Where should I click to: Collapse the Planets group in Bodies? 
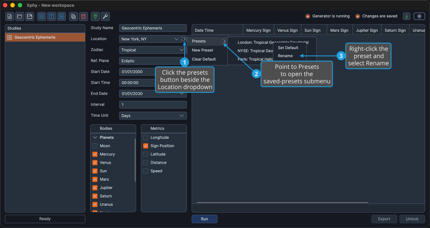pyautogui.click(x=95, y=138)
